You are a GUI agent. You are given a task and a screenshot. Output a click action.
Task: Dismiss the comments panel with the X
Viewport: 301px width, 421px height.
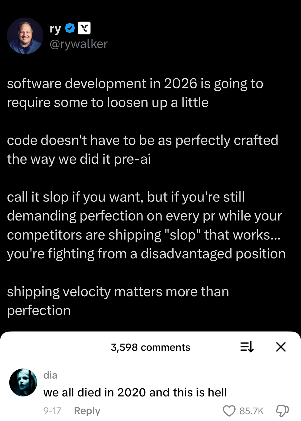(x=281, y=347)
